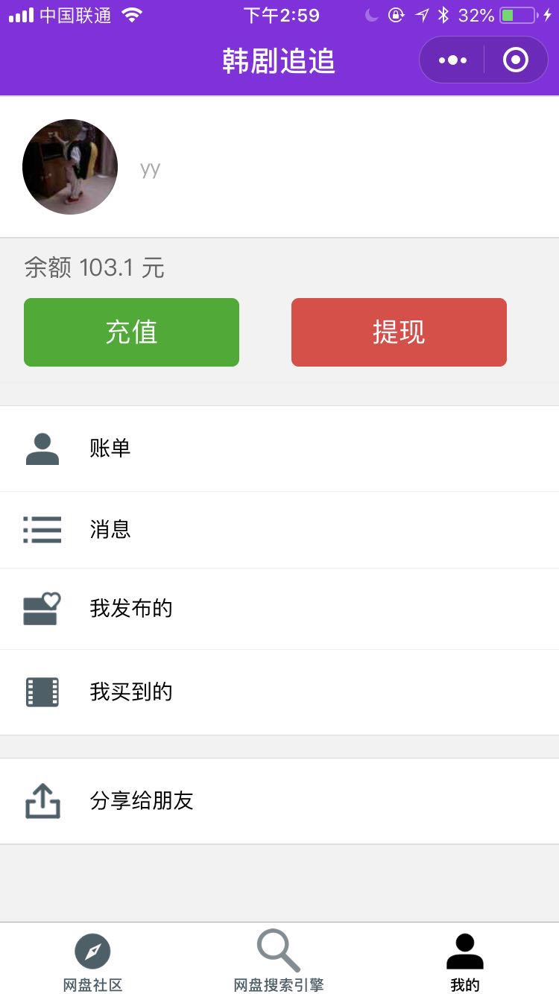Tap the username yy
Viewport: 559px width, 994px height.
pos(151,170)
